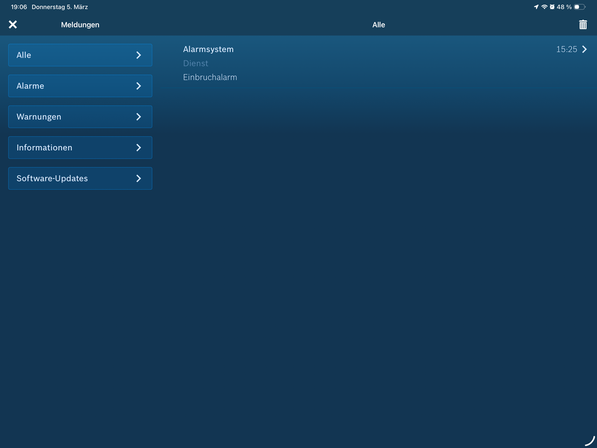The width and height of the screenshot is (597, 448).
Task: Tap the Meldungen header title
Action: pos(80,25)
